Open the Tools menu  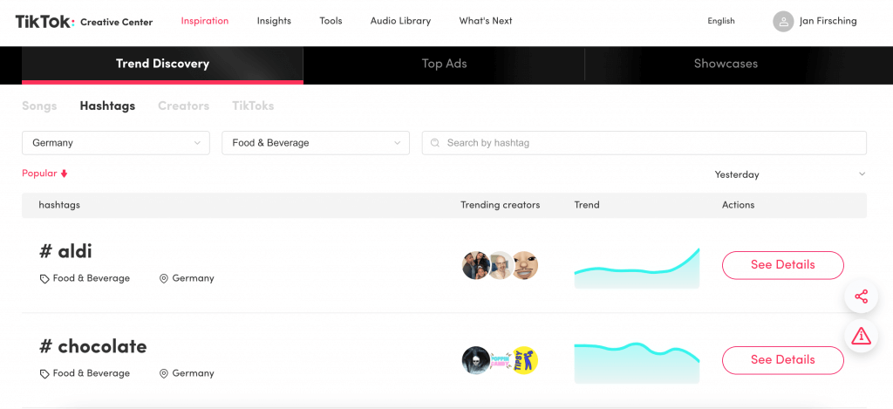[331, 21]
